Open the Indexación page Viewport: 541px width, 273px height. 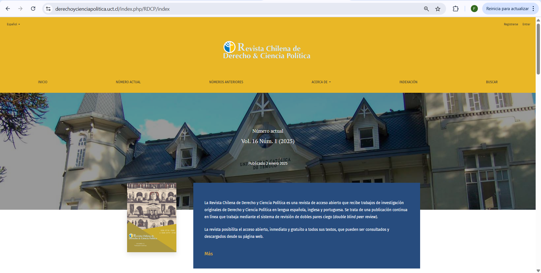click(x=408, y=82)
